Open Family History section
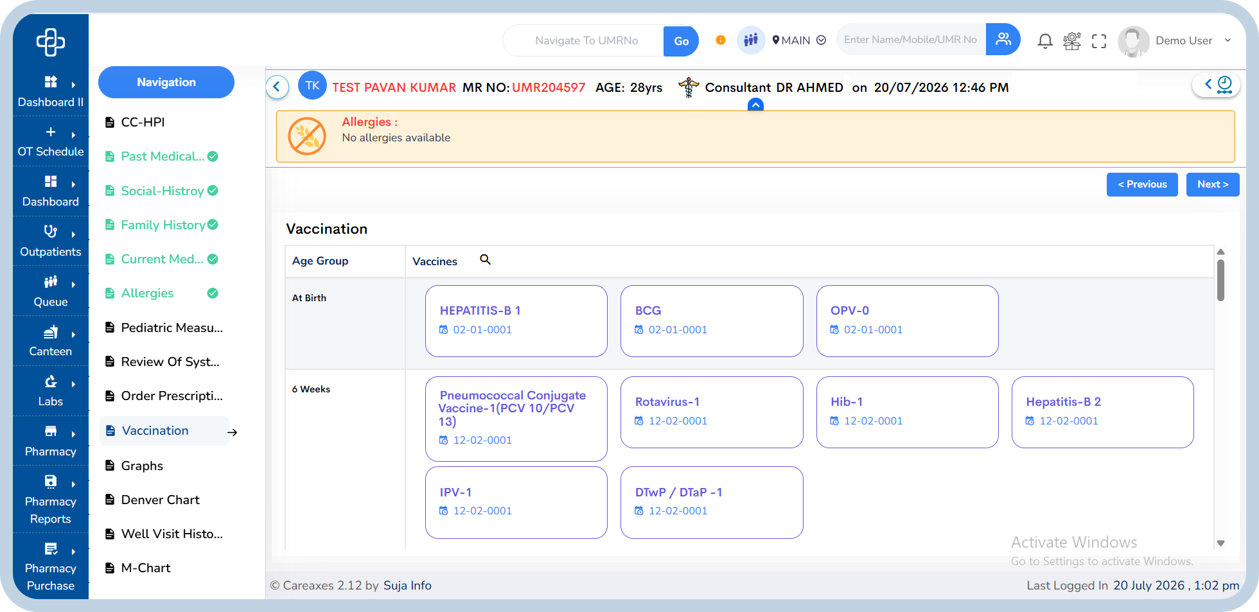Screen dimensions: 1259x612 (161, 225)
